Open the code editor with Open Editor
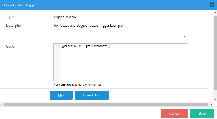This screenshot has height=119, width=217. coord(92,95)
